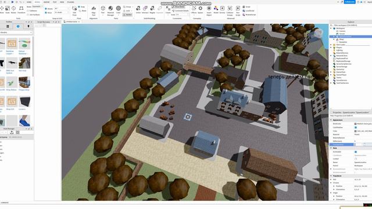The image size is (372, 209).
Task: Click the Intersect tool
Action: [145, 10]
